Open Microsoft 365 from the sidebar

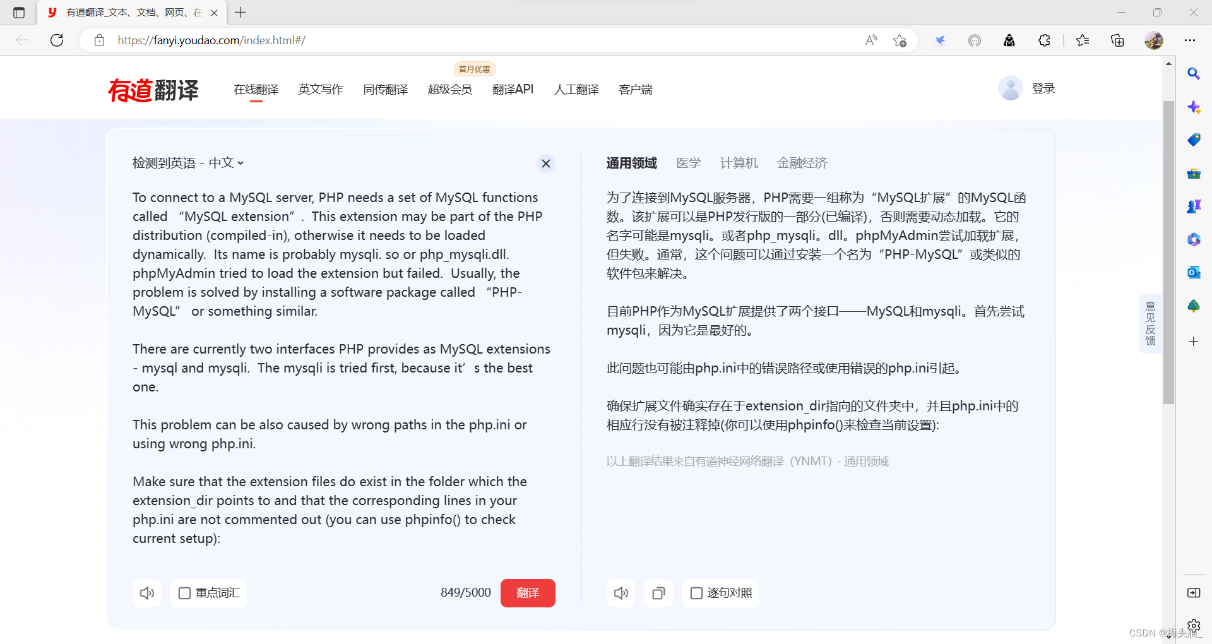[x=1194, y=239]
